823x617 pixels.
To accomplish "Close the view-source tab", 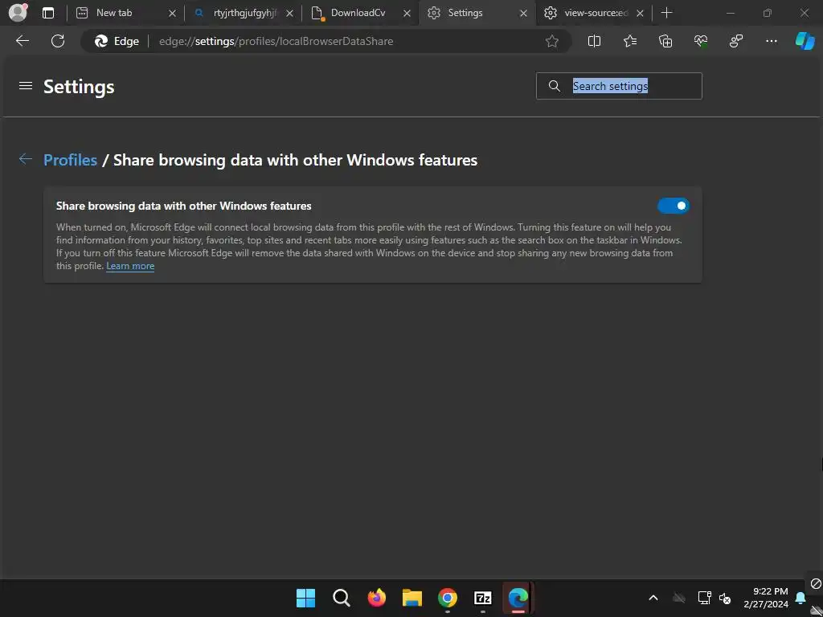I will pyautogui.click(x=640, y=13).
